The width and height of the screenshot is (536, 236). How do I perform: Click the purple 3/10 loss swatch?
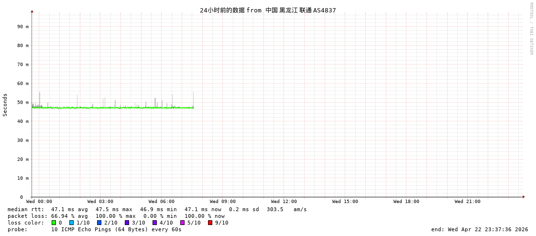point(127,223)
